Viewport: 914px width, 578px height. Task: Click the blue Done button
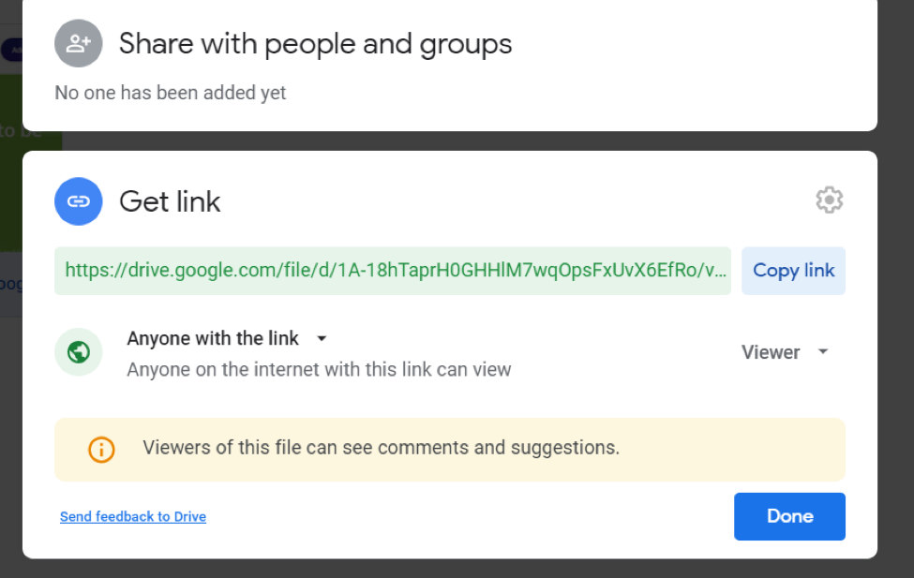[x=789, y=516]
